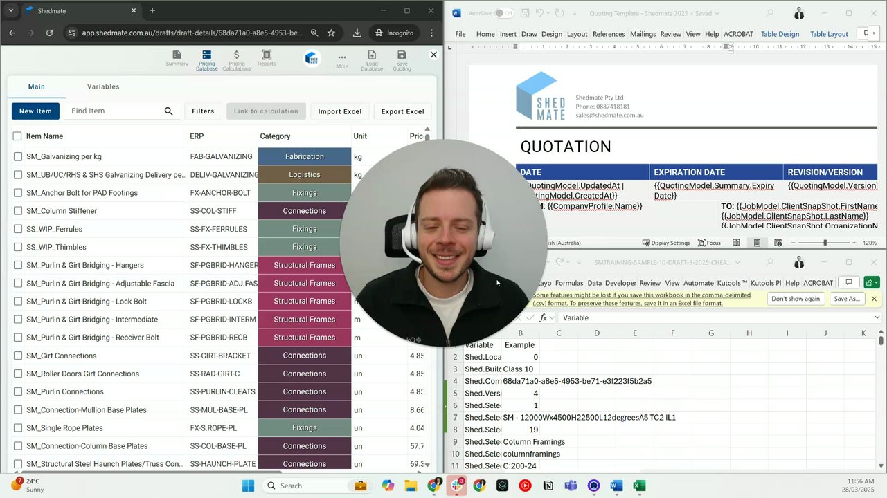Switch Word to Read Mode view

coord(736,243)
